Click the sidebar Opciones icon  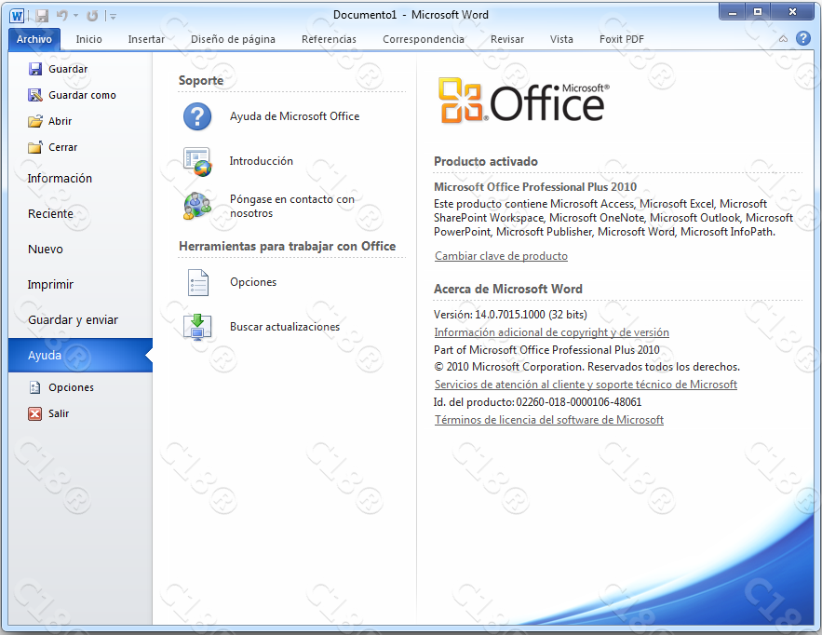tap(35, 387)
